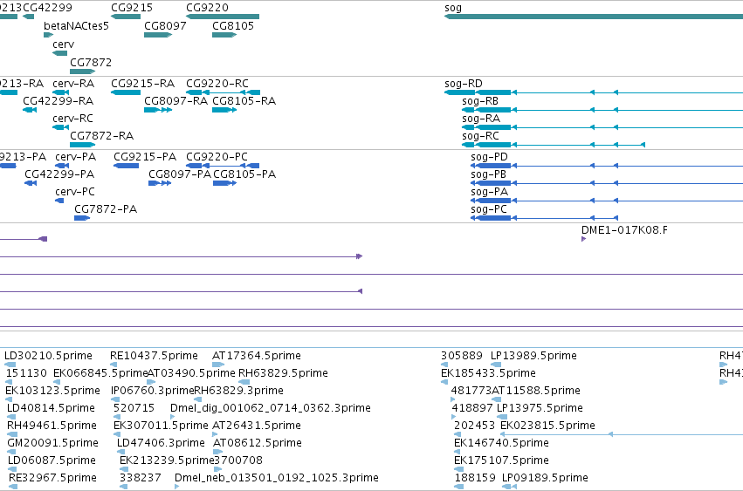The image size is (743, 491).
Task: Click the CG9220-PC protein feature
Action: point(223,166)
